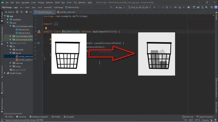Click the 4 spaces indent indicator
The width and height of the screenshot is (218, 122).
(x=205, y=120)
